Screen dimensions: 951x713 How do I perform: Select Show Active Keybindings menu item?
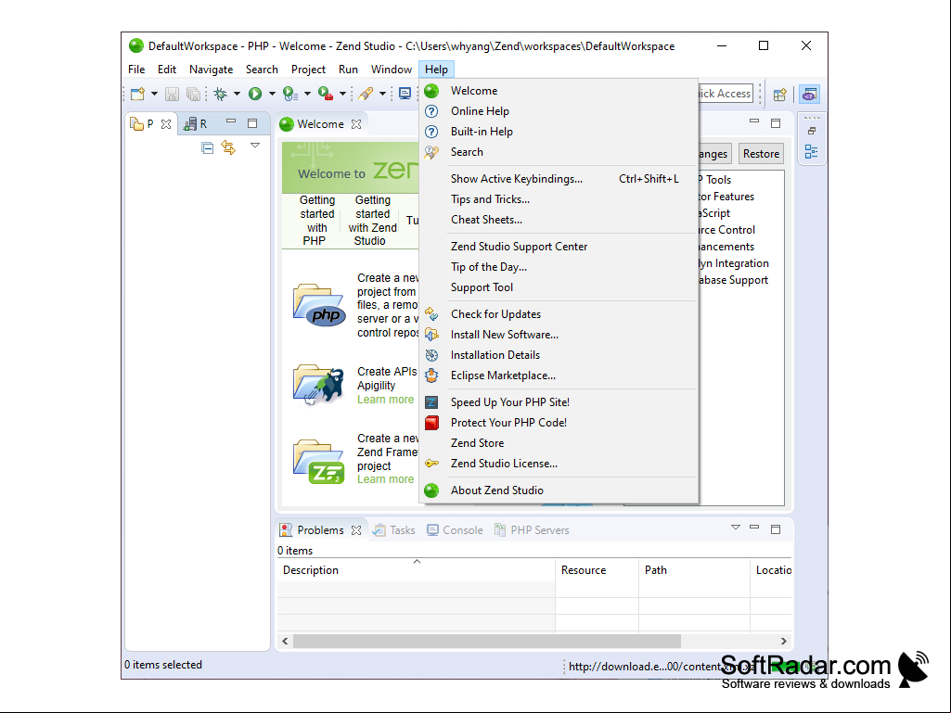(x=558, y=179)
